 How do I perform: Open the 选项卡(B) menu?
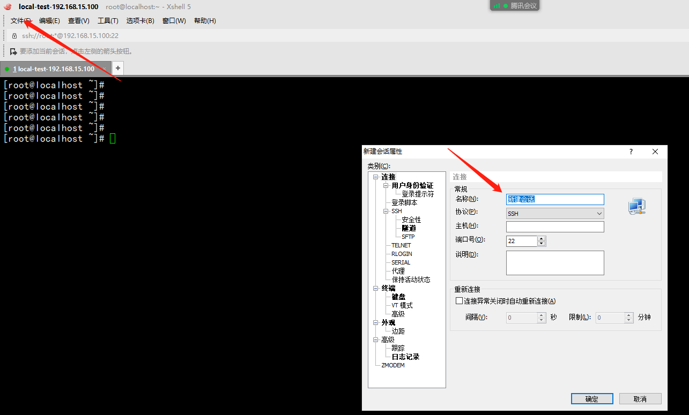tap(140, 21)
